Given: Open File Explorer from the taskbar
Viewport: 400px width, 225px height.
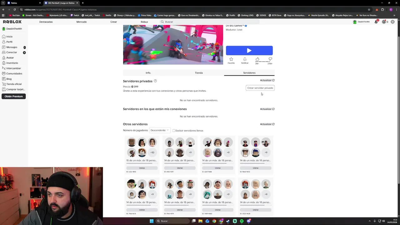Looking at the screenshot, I should point(200,221).
